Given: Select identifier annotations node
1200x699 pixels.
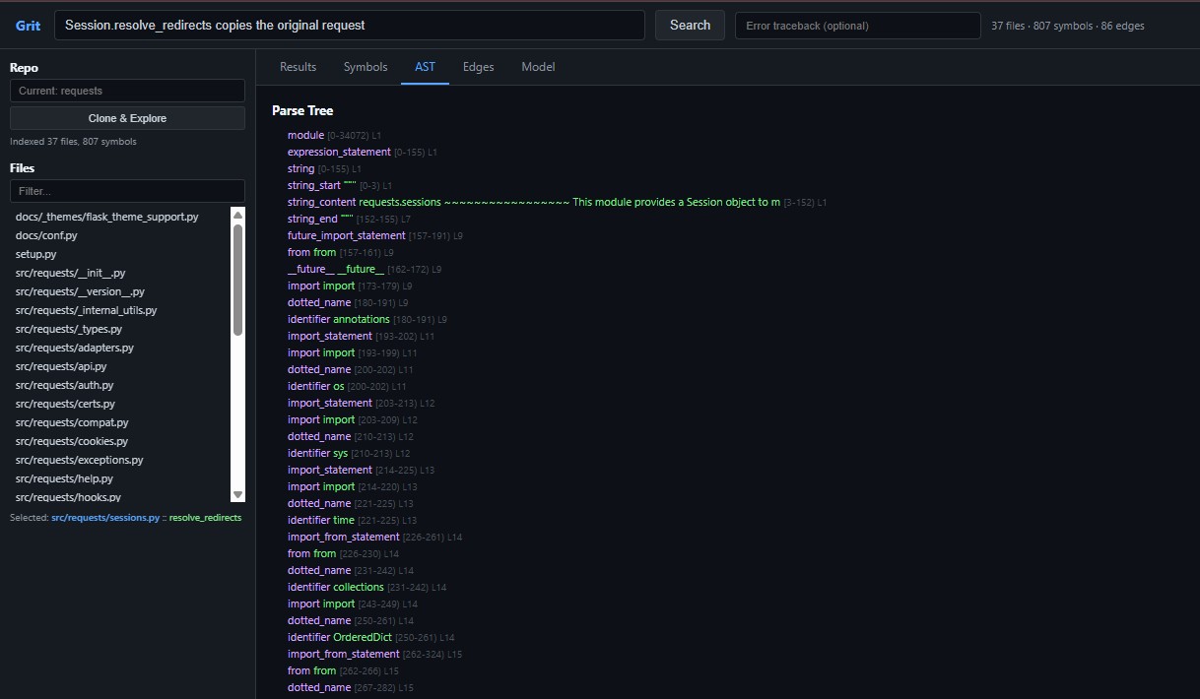Looking at the screenshot, I should coord(367,319).
